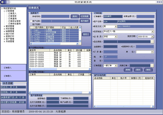Click right arrow of 油气价格列表 scrollbar
The image size is (163, 115).
(153, 106)
